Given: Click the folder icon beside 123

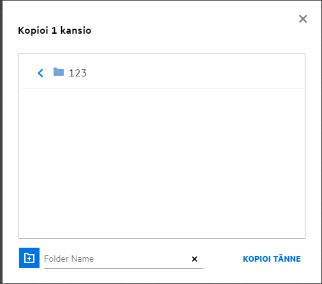Looking at the screenshot, I should click(59, 72).
